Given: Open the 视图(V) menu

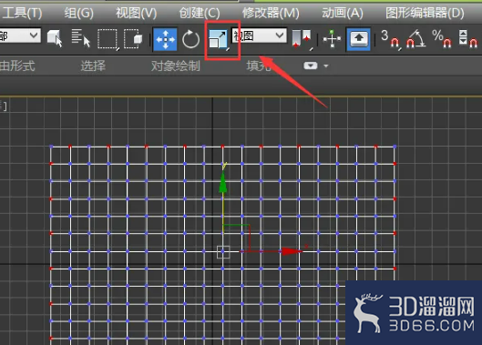Looking at the screenshot, I should [136, 14].
